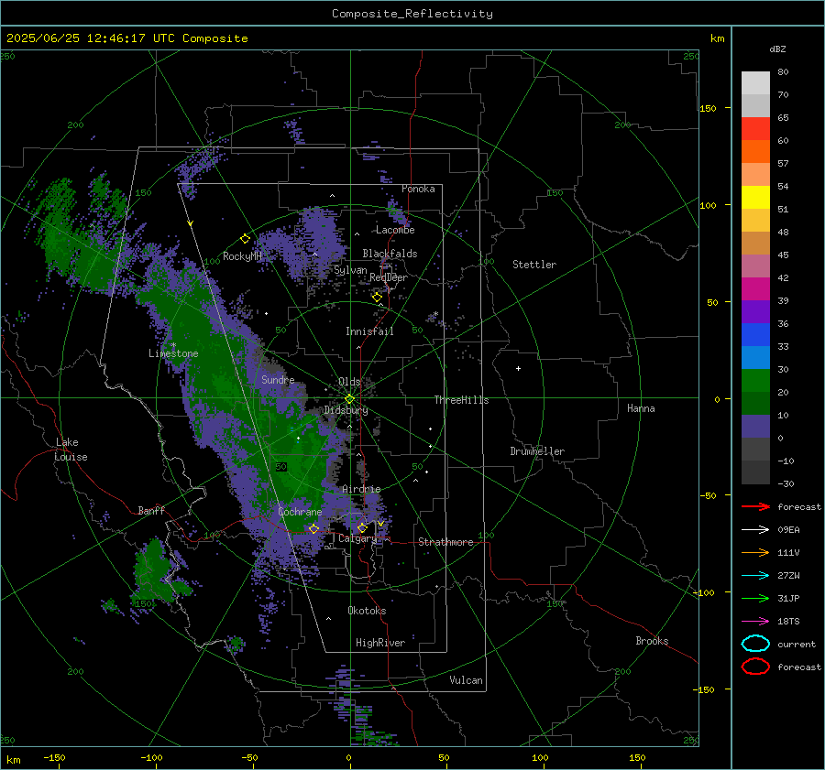
Task: Click the Banff label
Action: coord(151,510)
